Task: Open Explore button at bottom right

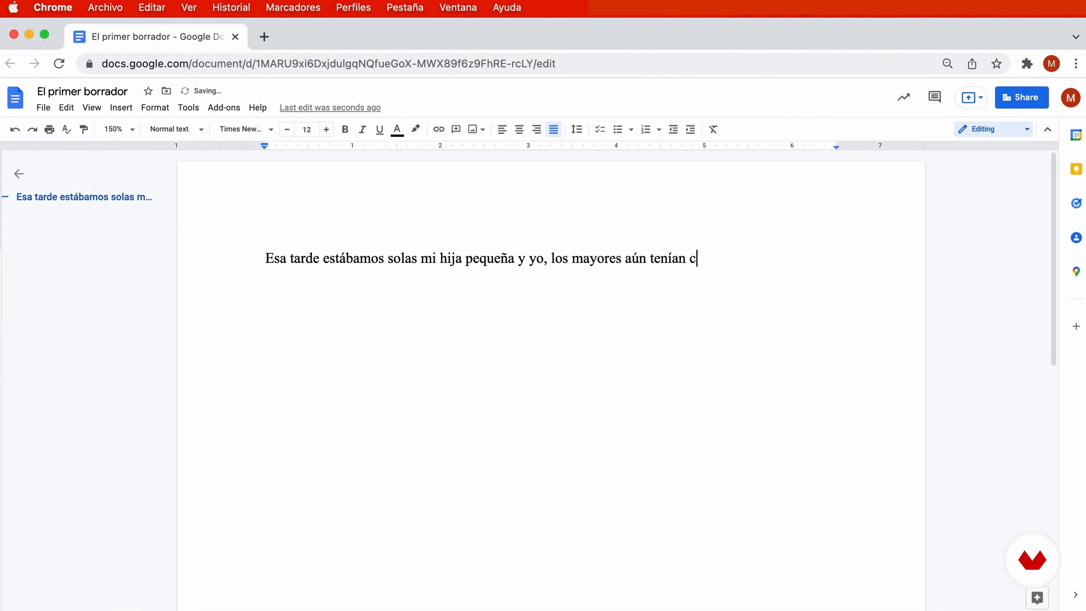Action: (x=1037, y=598)
